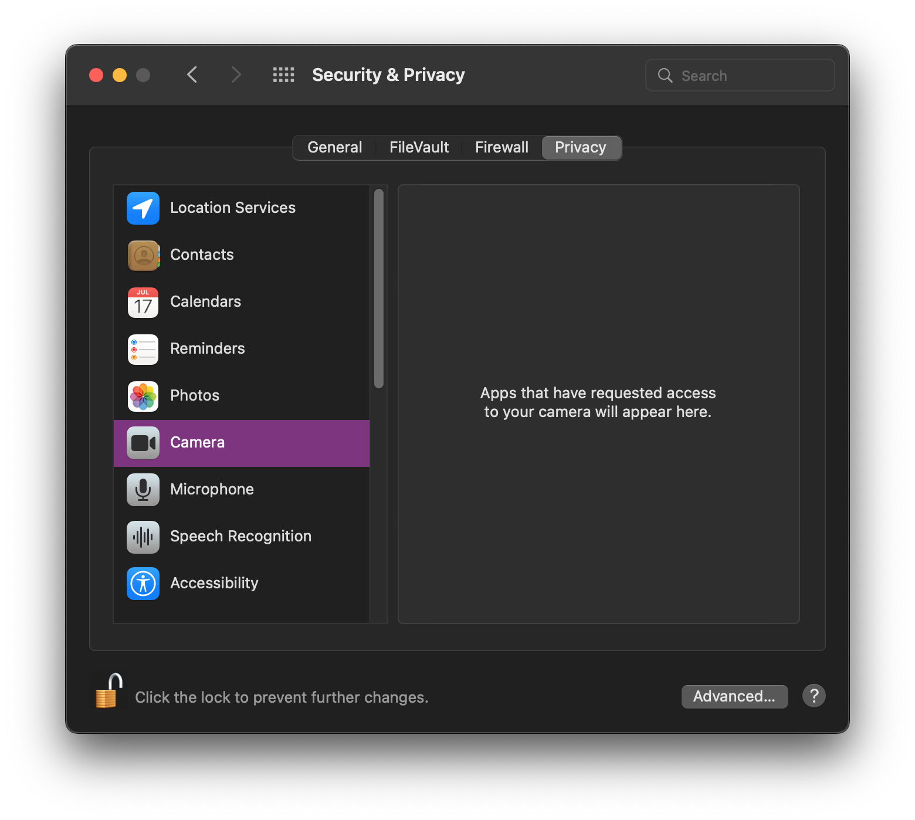Go back with the left chevron
This screenshot has height=820, width=915.
click(x=192, y=75)
